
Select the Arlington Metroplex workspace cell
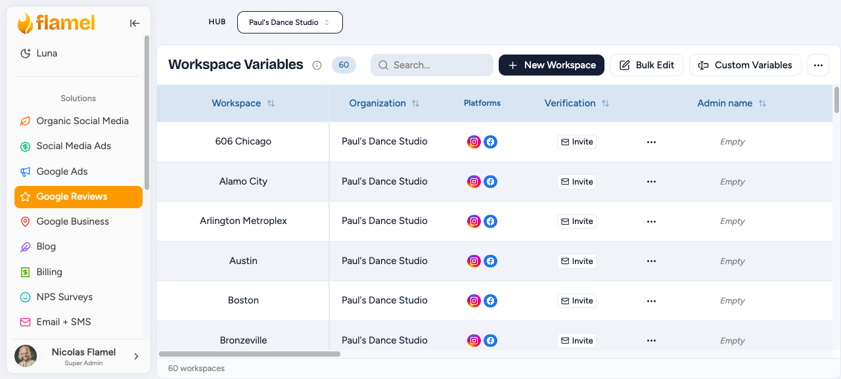coord(243,221)
